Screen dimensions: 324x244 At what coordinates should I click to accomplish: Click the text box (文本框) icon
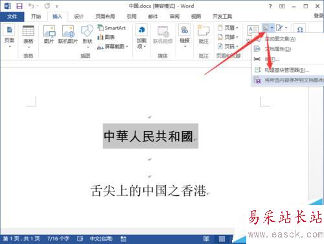point(253,30)
